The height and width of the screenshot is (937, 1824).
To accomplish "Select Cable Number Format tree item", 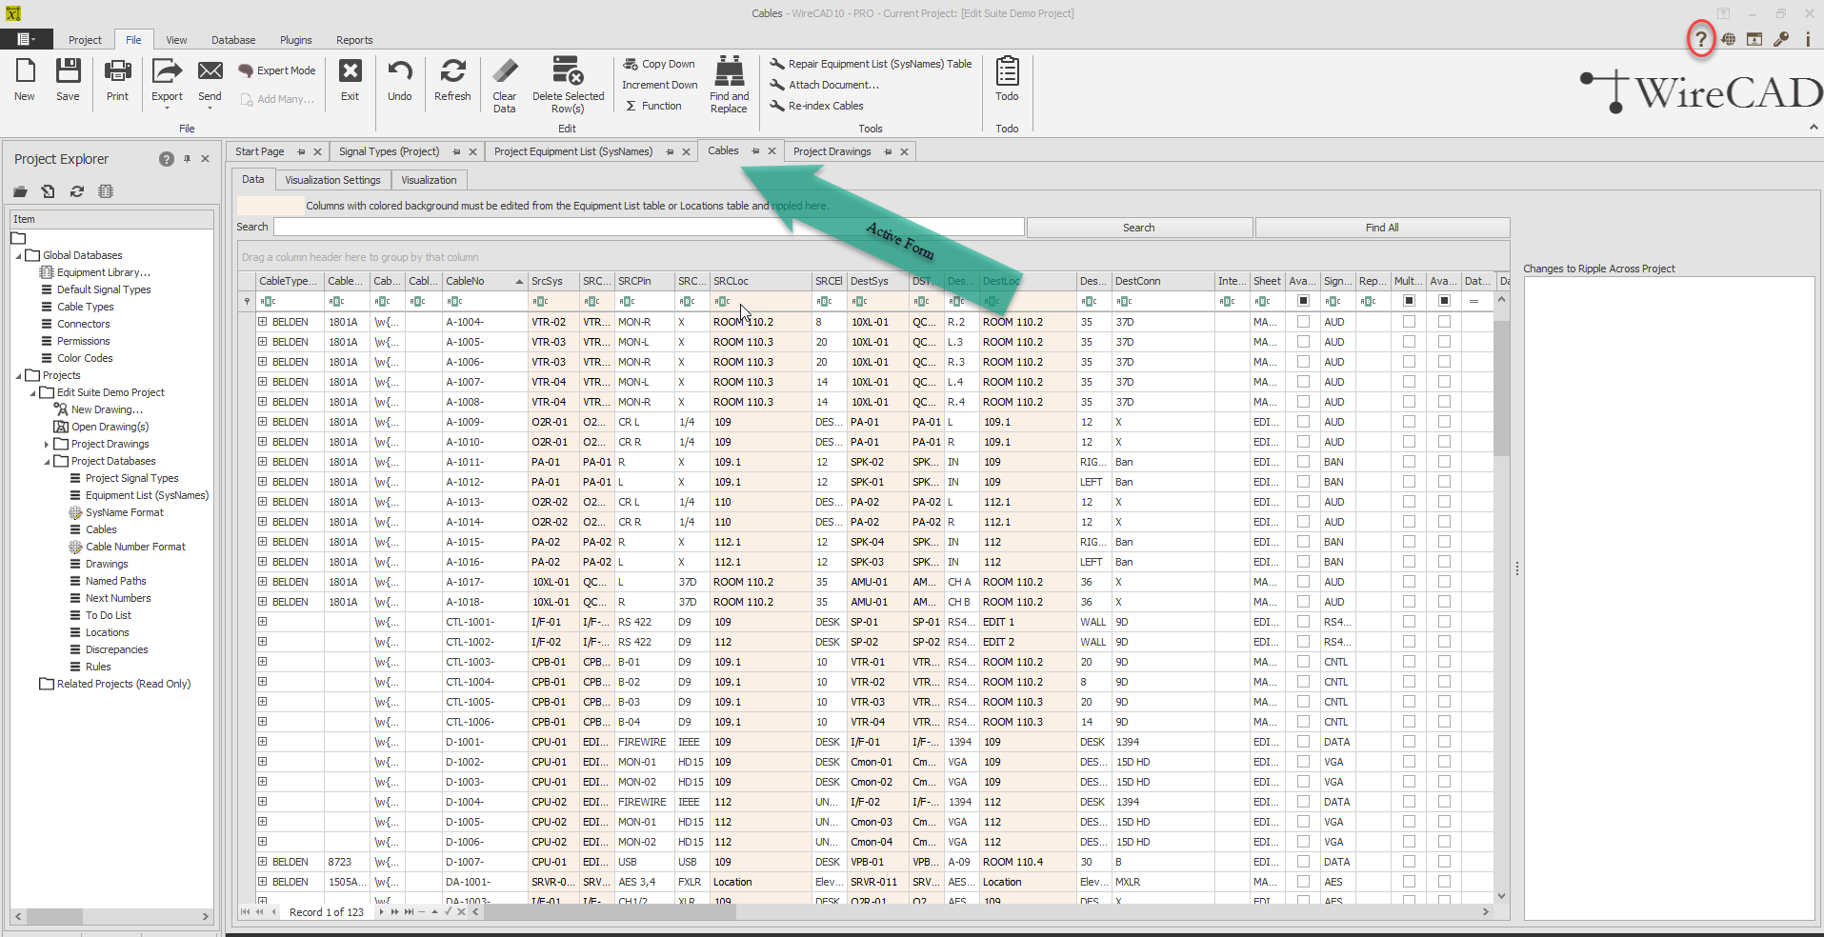I will tap(135, 547).
